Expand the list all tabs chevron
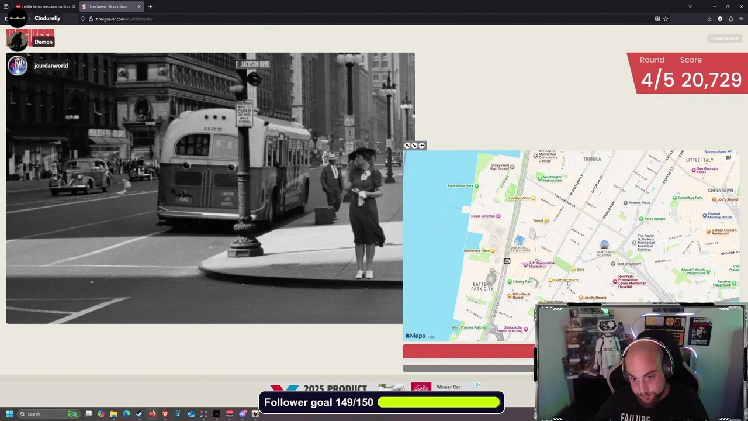Viewport: 748px width, 421px height. point(690,6)
